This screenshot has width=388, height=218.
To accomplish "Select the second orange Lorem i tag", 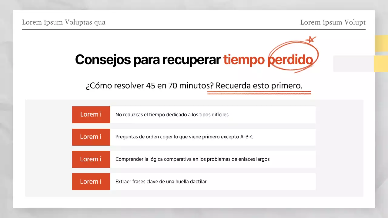I will coord(91,137).
